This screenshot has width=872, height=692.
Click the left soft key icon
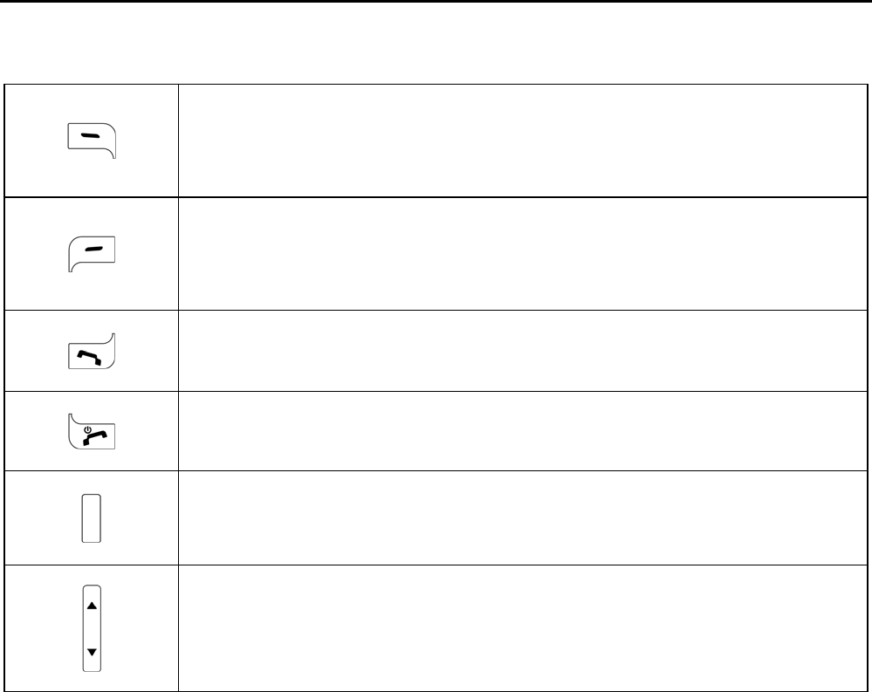pos(92,140)
